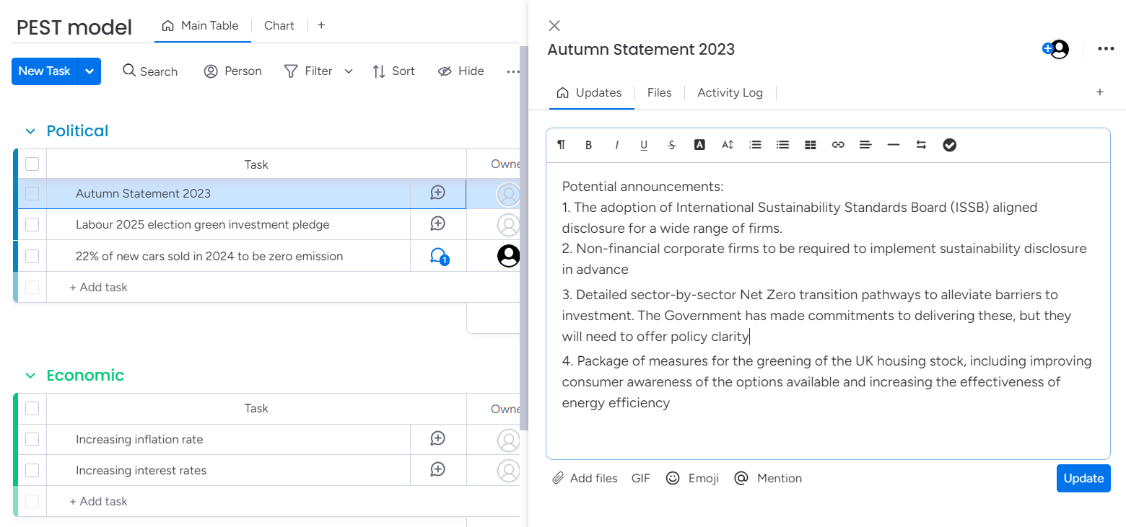Collapse the Economic group chevron
Screen dimensions: 1126x527
tap(30, 376)
